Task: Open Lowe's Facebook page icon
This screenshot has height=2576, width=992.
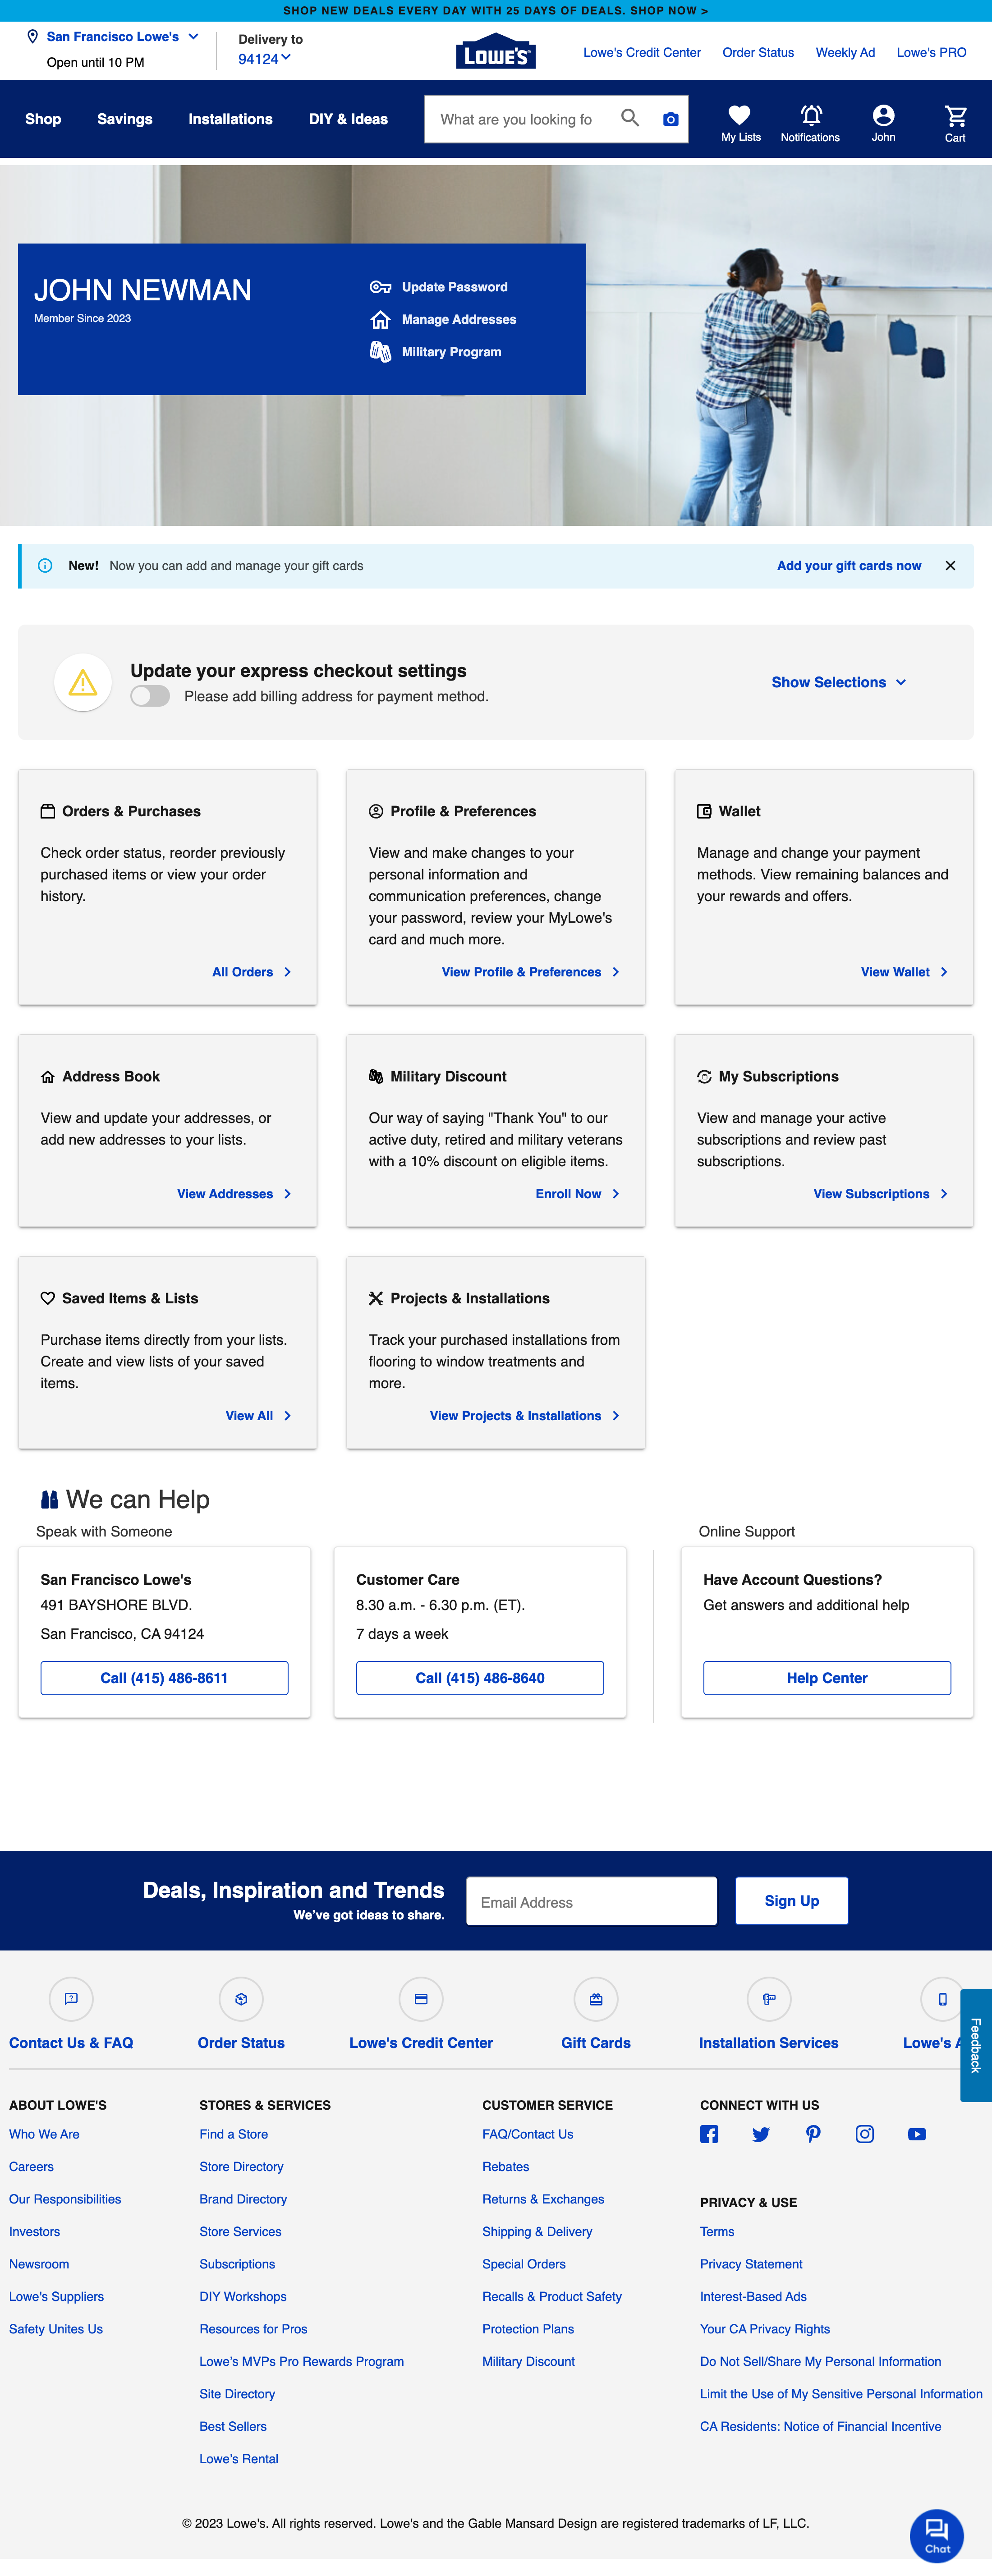Action: pos(709,2134)
